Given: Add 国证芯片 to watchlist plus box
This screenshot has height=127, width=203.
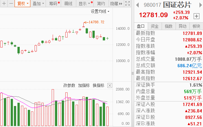Looking at the screenshot, I should [197, 16].
